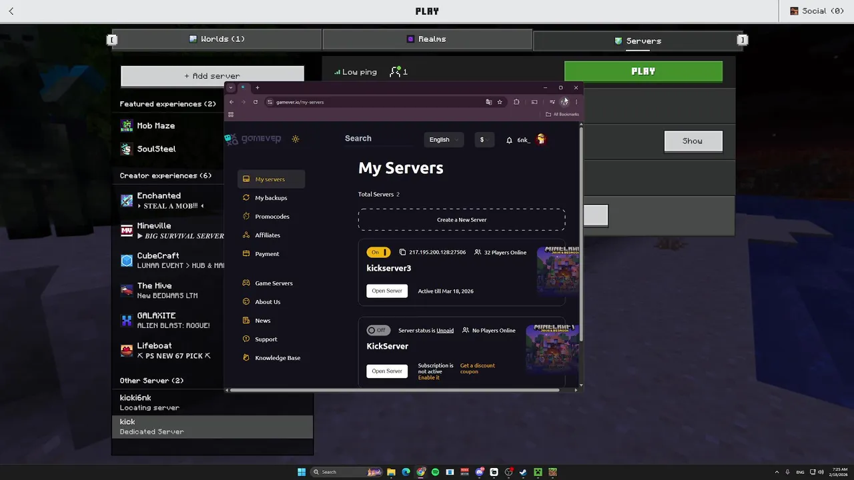The image size is (854, 480).
Task: Select the kick Dedicated Server entry
Action: pyautogui.click(x=212, y=427)
